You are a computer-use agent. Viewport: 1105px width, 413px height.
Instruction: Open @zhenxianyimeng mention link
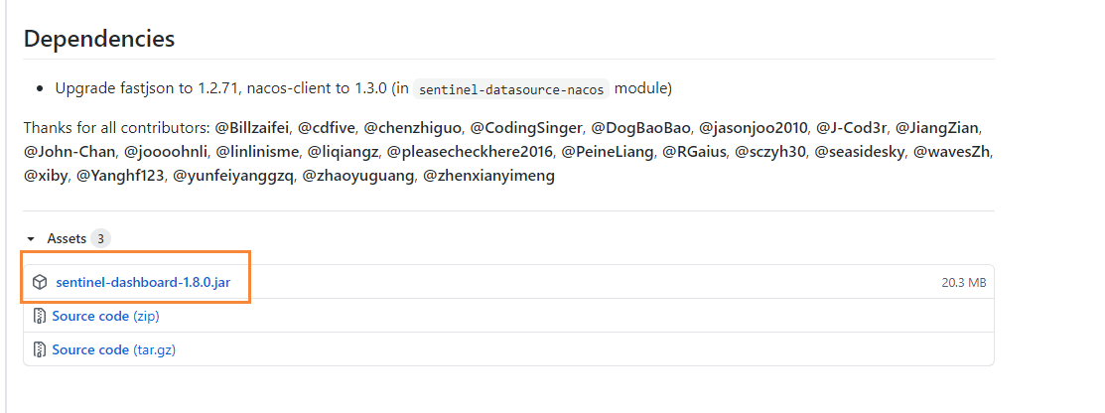click(488, 176)
